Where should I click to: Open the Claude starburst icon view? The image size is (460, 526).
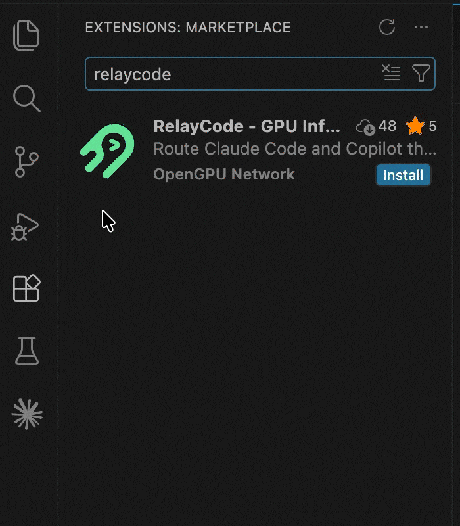click(27, 414)
